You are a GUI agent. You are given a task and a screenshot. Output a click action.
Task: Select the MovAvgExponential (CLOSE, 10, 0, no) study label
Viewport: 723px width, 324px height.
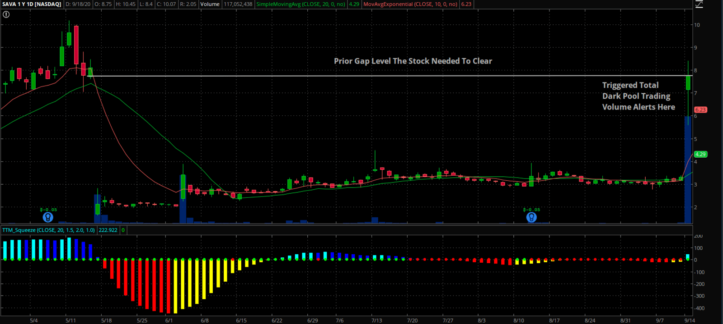pos(410,4)
